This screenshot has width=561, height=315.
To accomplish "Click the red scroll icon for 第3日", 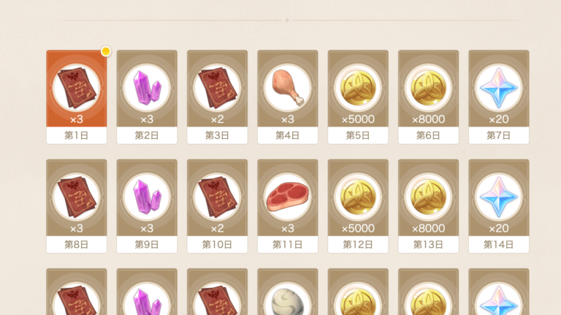I will point(217,88).
